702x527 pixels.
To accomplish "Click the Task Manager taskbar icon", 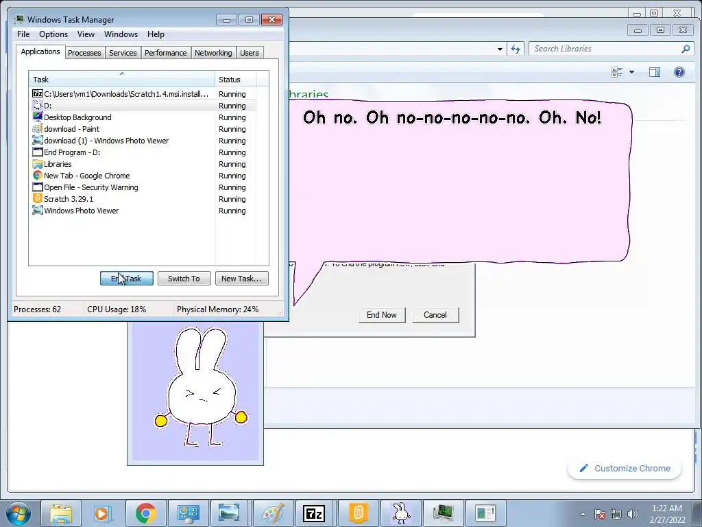I will pos(443,513).
